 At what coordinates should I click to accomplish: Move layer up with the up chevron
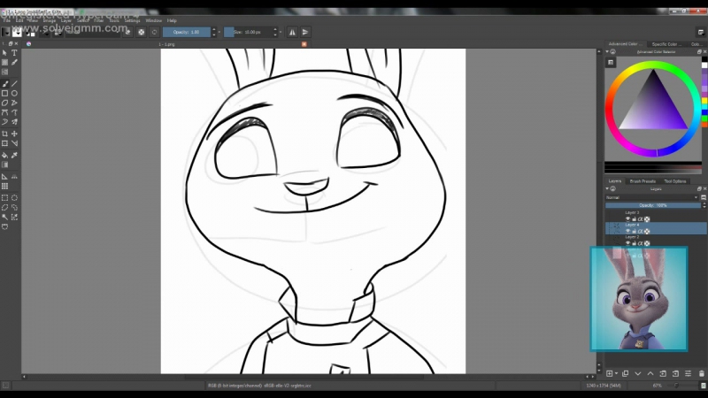[650, 373]
